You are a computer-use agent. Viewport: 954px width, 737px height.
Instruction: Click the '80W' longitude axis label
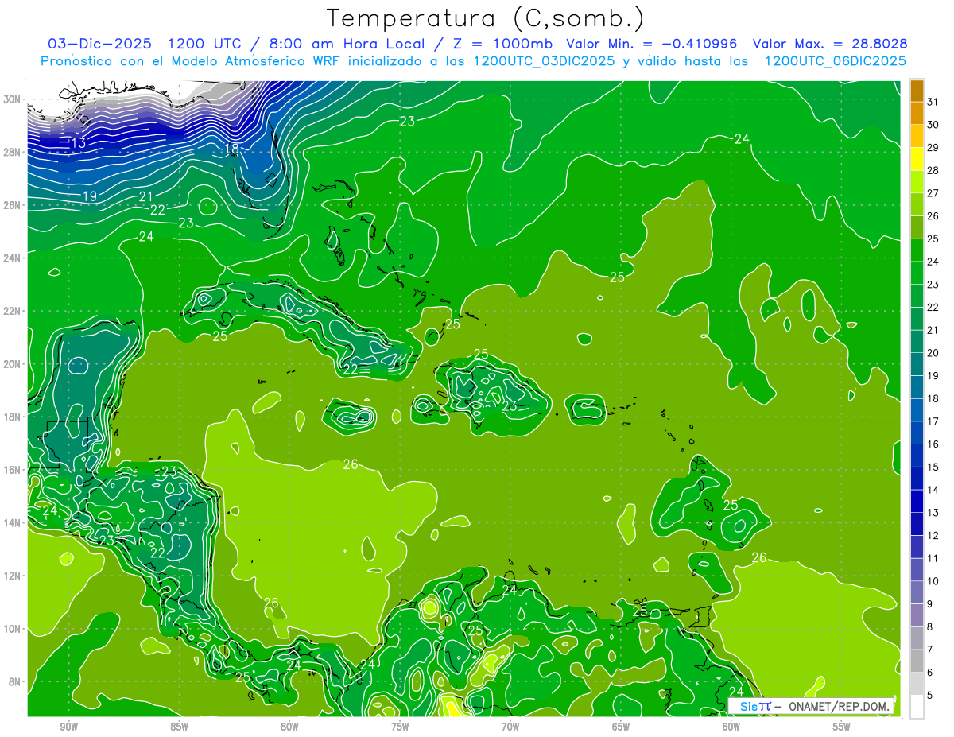pos(289,727)
